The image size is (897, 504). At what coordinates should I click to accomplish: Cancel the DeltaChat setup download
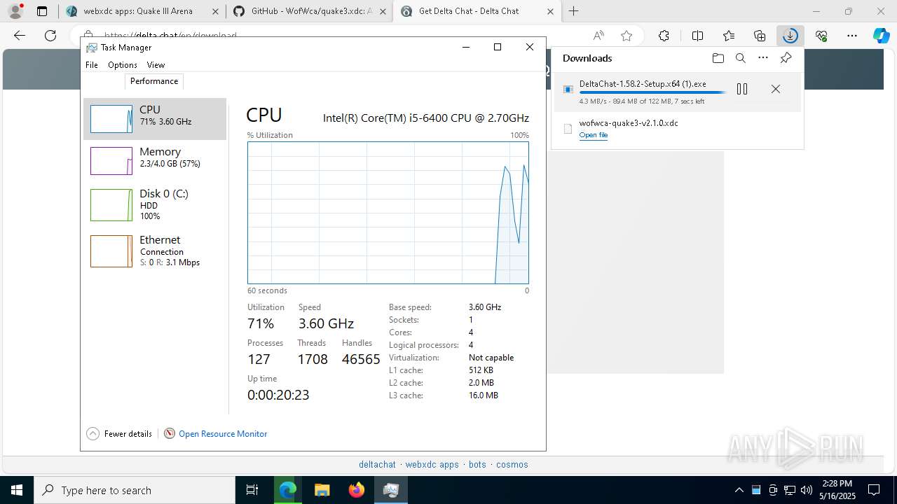coord(775,89)
